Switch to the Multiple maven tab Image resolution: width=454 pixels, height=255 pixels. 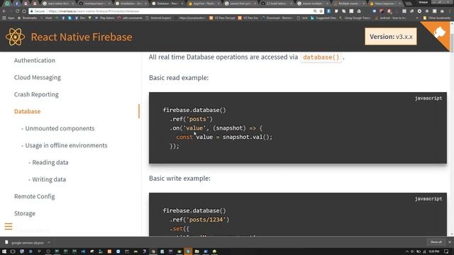(x=349, y=4)
